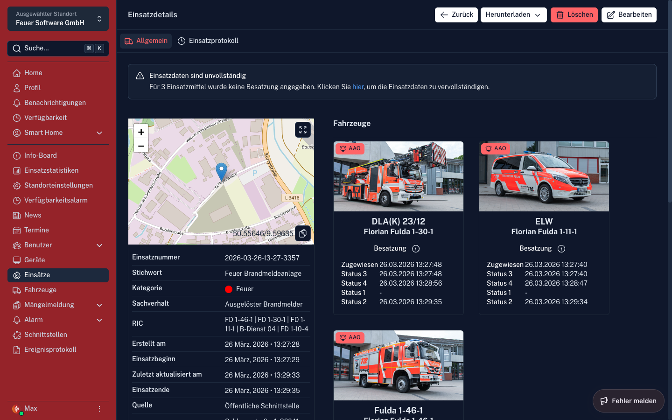Click the Einsatzstatistiken chart icon

tap(17, 170)
